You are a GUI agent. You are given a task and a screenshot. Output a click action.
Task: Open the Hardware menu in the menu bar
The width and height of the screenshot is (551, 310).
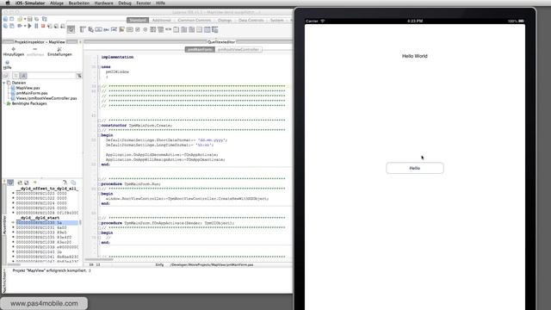[103, 3]
